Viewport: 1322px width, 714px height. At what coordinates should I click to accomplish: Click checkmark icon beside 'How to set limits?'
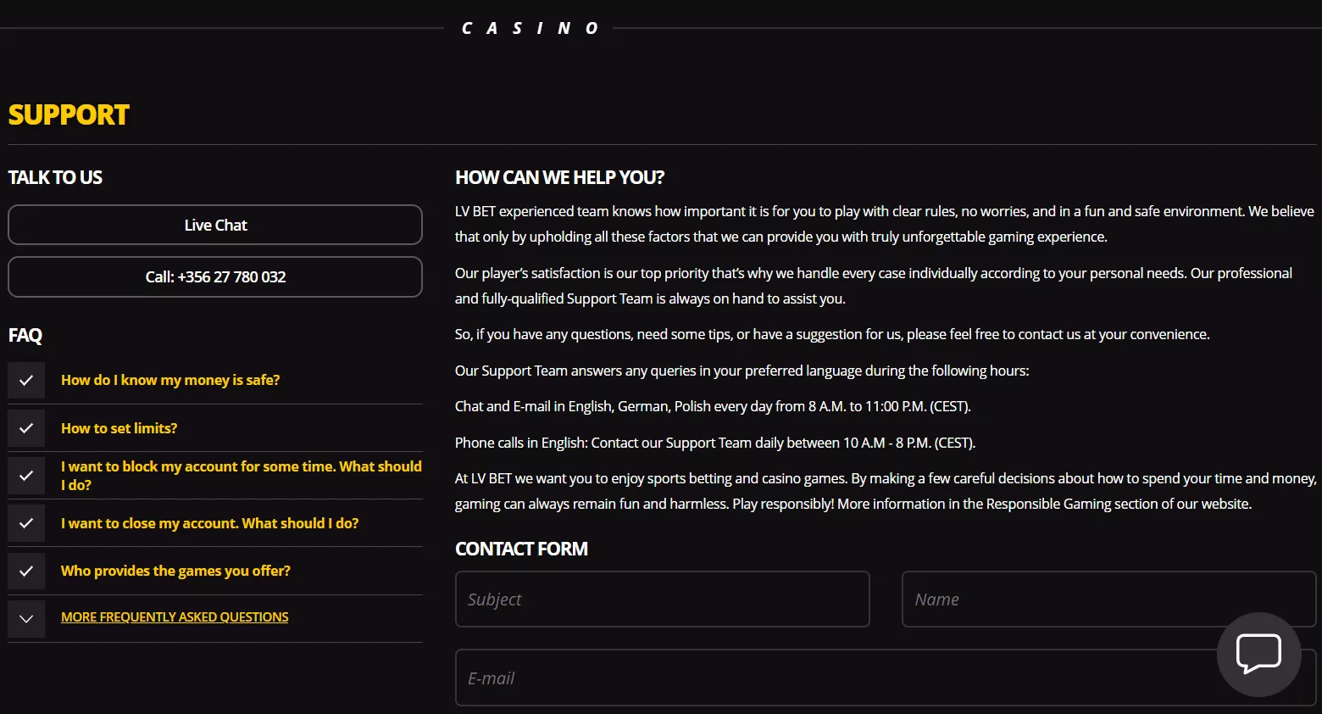26,428
